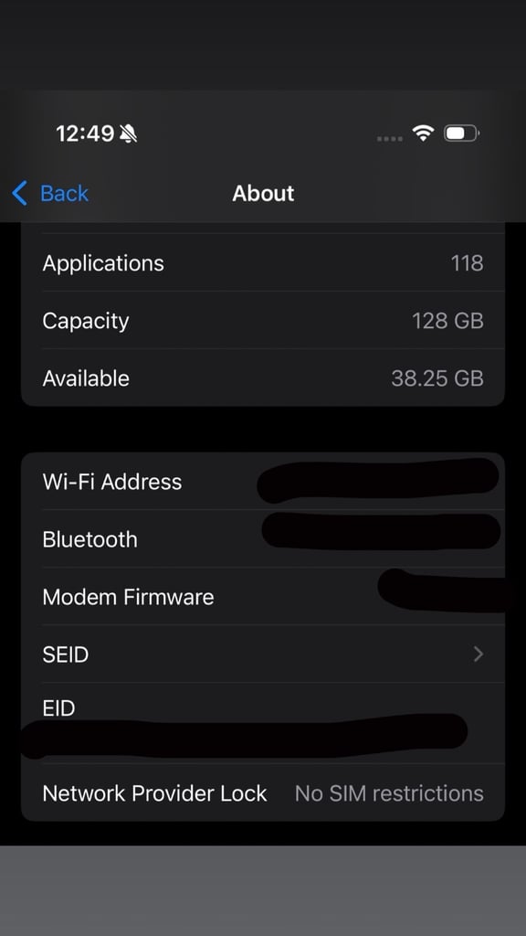Tap the battery indicator icon
The width and height of the screenshot is (526, 936).
461,133
